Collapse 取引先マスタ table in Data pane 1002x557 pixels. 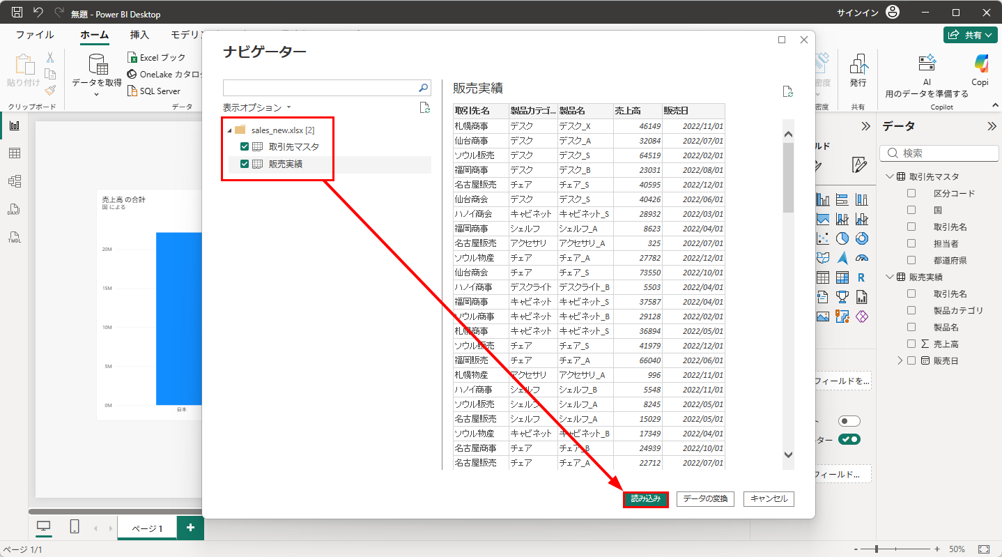click(890, 176)
